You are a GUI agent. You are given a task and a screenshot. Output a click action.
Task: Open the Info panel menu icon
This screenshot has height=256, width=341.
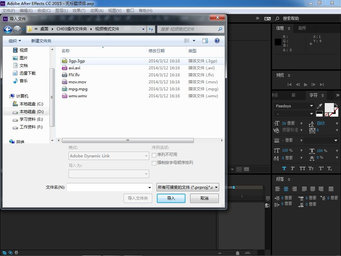pyautogui.click(x=289, y=28)
